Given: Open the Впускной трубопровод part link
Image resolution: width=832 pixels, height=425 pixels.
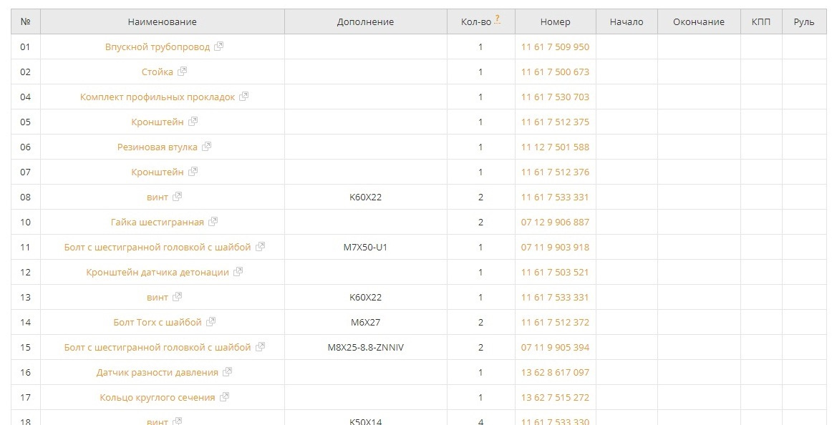Looking at the screenshot, I should [x=158, y=47].
